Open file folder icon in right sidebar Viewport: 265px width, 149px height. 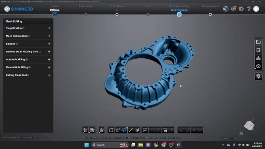coord(258,42)
